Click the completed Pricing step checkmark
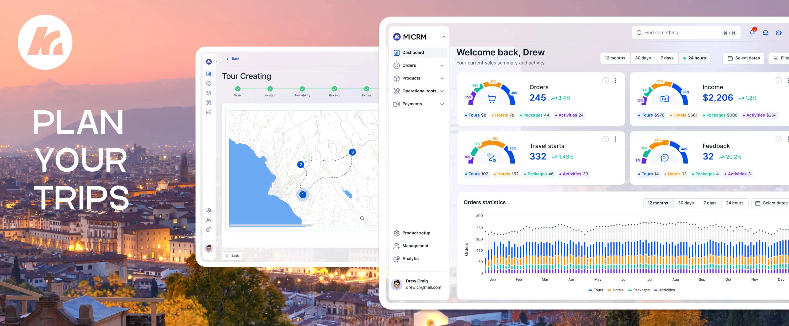Image resolution: width=789 pixels, height=326 pixels. point(334,89)
